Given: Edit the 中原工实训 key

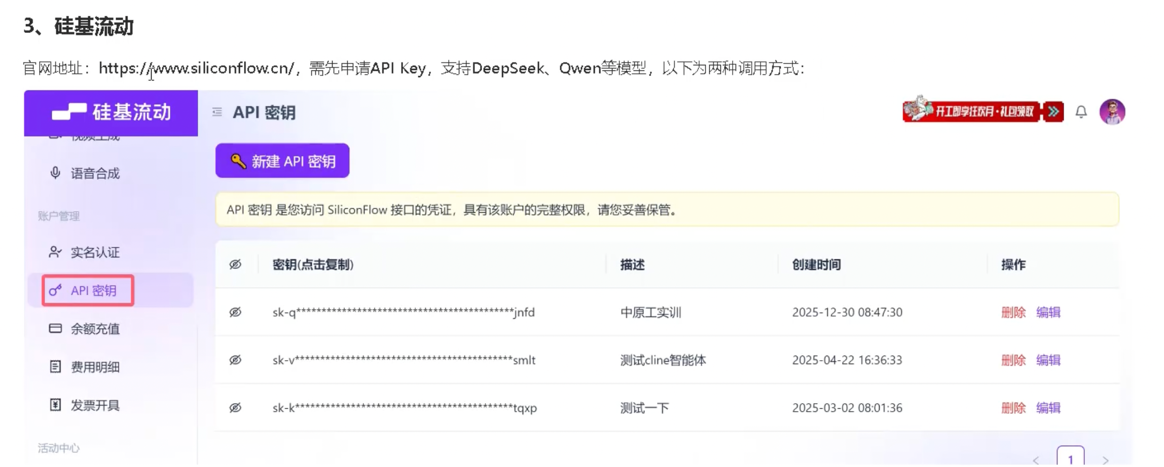Looking at the screenshot, I should pos(1048,312).
